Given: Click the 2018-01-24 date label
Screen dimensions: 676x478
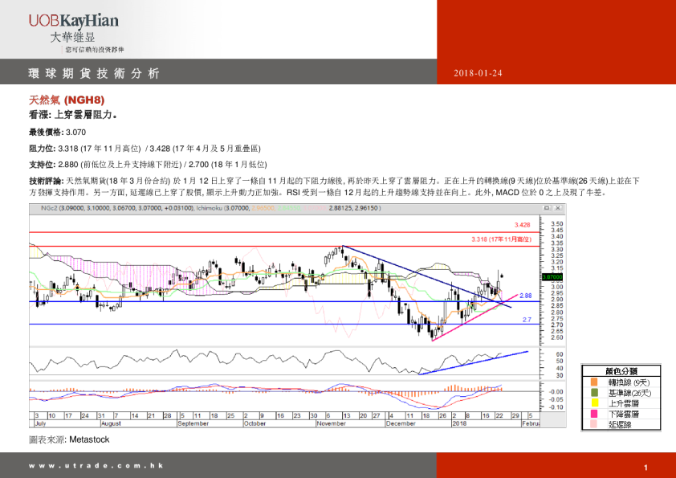Looking at the screenshot, I should tap(478, 73).
